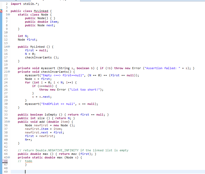This screenshot has width=205, height=174.
Task: Collapse the MyLinked constructor fold on line 14
Action: (9, 47)
